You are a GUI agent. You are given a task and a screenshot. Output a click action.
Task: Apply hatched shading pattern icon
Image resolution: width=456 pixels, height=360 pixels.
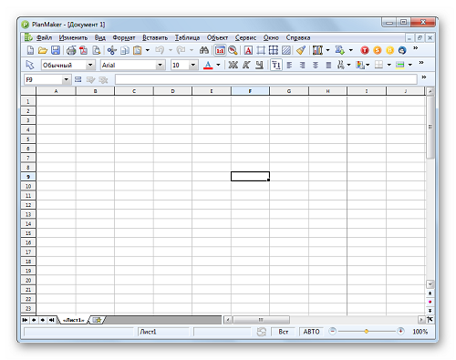(x=286, y=50)
